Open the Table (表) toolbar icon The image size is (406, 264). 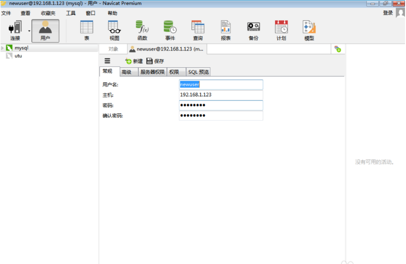[86, 30]
